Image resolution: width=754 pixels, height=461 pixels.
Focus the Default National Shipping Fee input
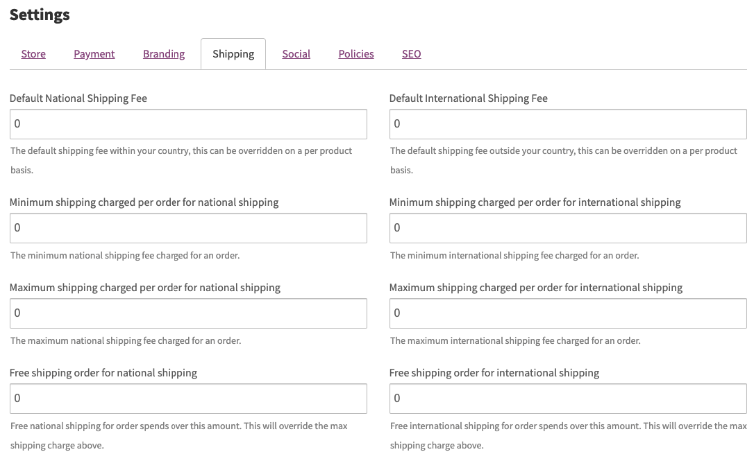pyautogui.click(x=188, y=124)
